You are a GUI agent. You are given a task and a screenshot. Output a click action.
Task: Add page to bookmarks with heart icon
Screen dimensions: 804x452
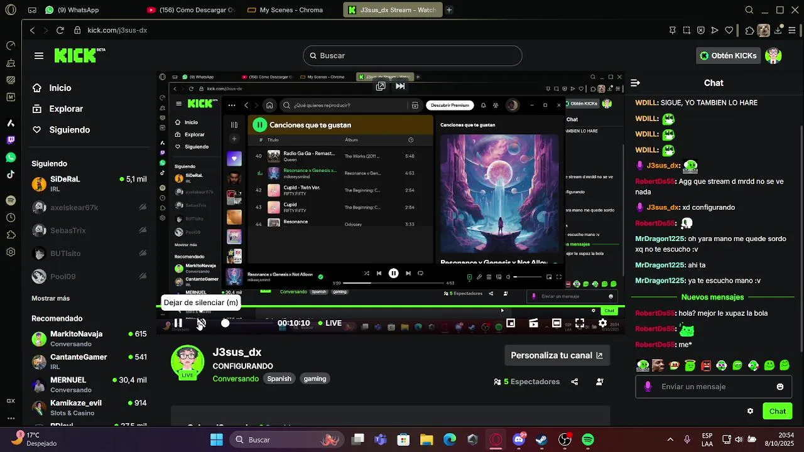729,30
